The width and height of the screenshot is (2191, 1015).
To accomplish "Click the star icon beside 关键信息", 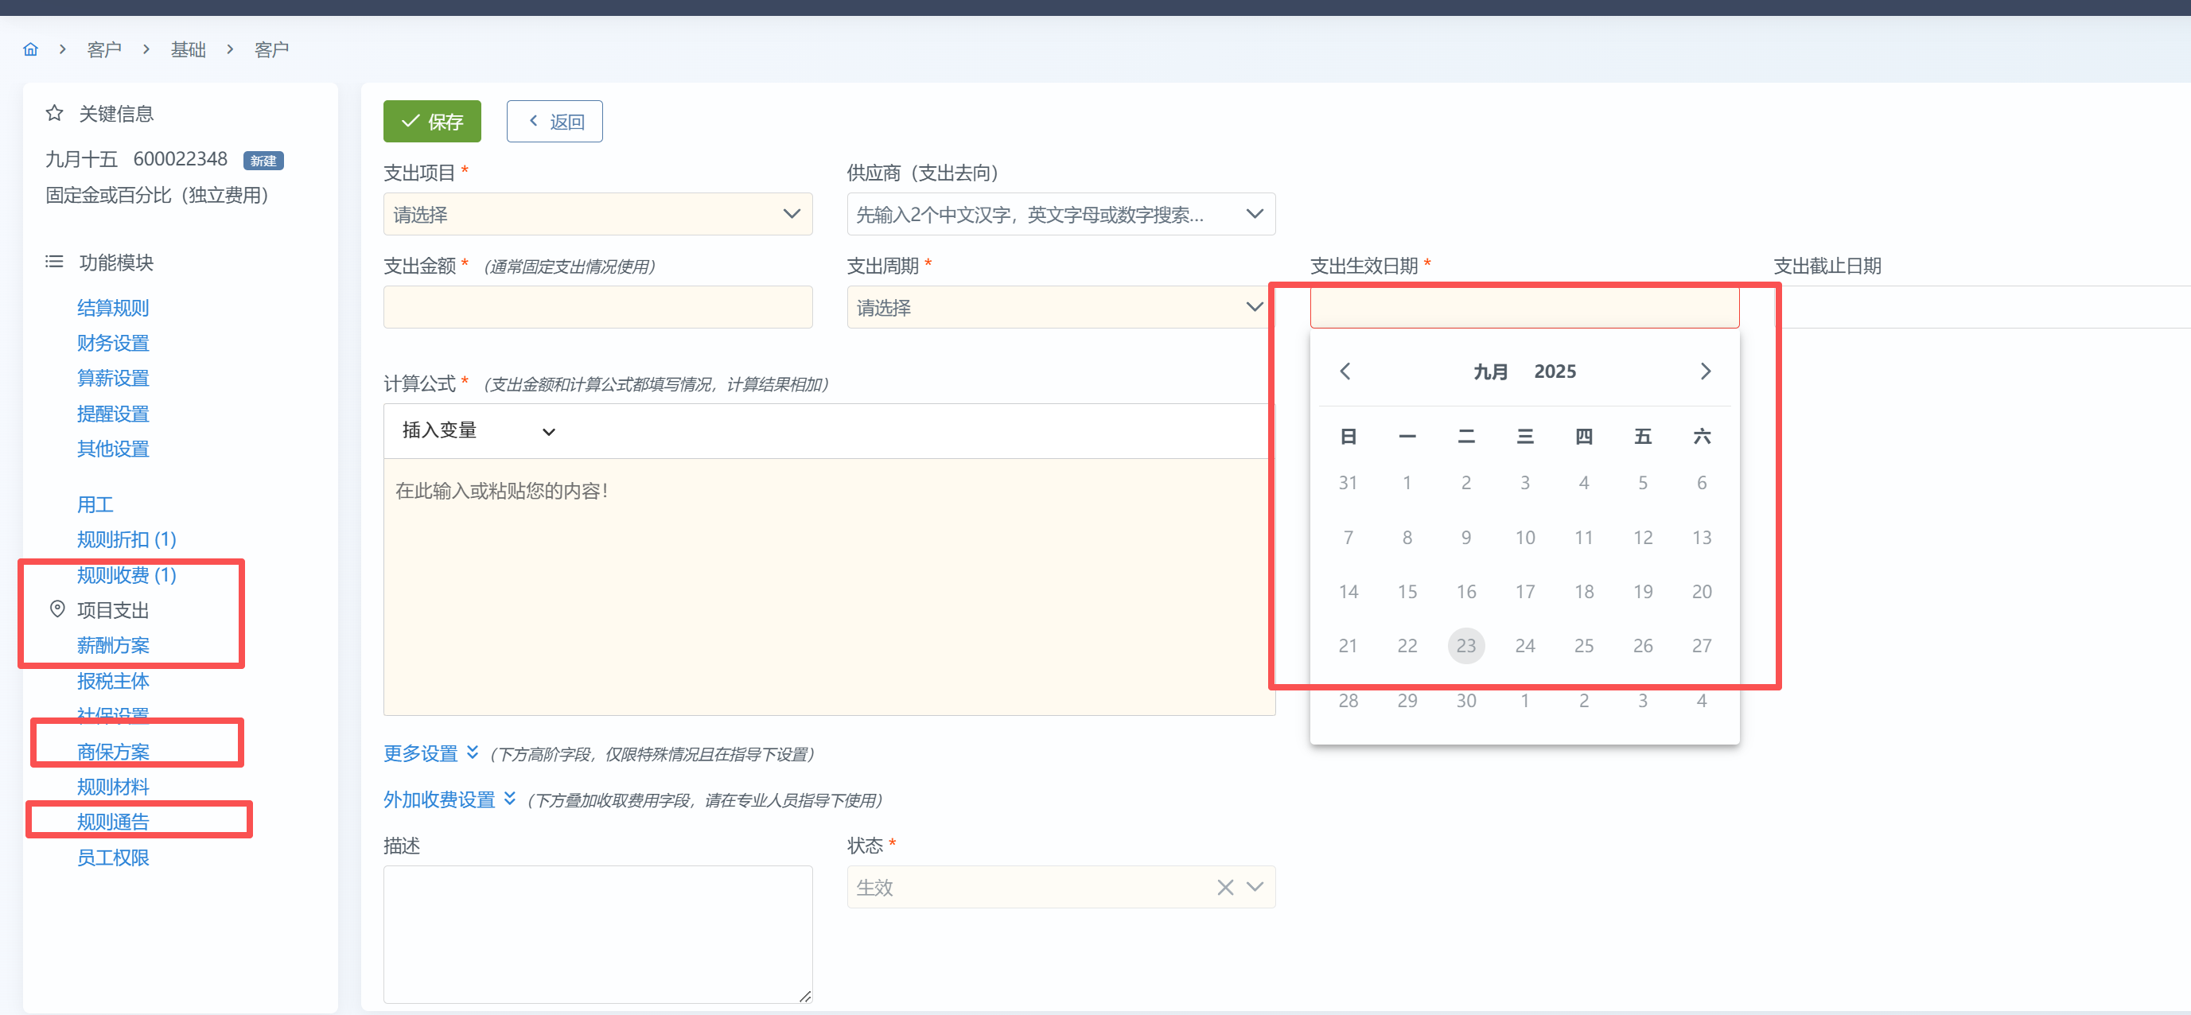I will 54,113.
